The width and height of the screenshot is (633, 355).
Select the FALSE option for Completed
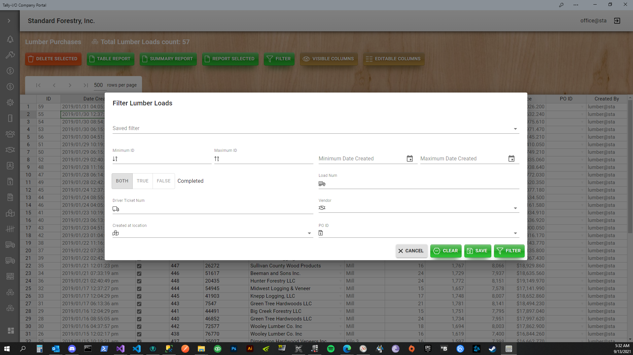[x=163, y=181]
